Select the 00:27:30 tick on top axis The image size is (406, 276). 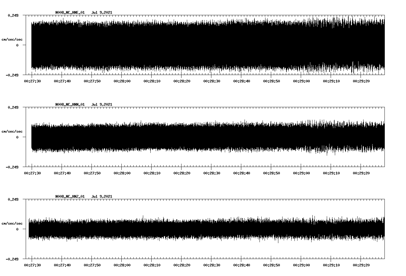[33, 80]
